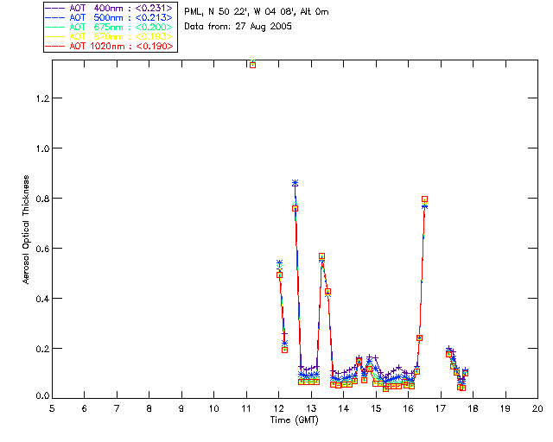Click the x-axis label 19
Viewport: 553px width, 442px height.
coord(505,408)
